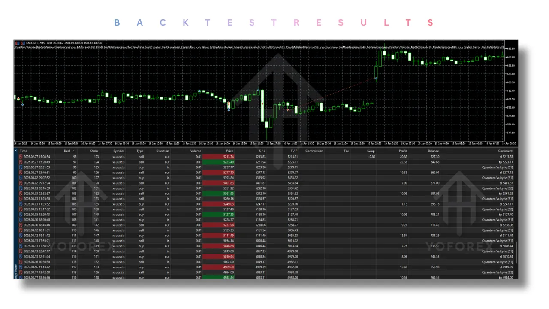Select the green price cell 4983.44

[x=219, y=277]
